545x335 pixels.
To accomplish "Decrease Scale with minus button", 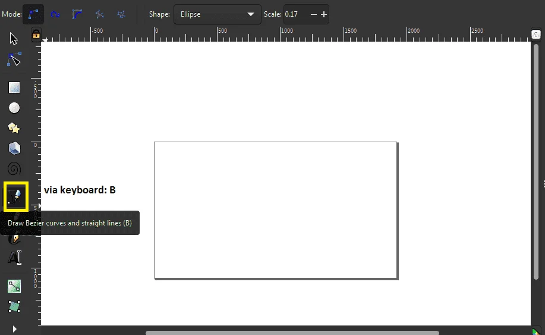I will click(314, 14).
